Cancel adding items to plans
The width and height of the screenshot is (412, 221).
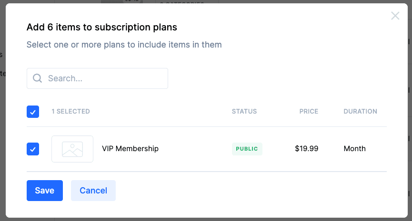93,191
